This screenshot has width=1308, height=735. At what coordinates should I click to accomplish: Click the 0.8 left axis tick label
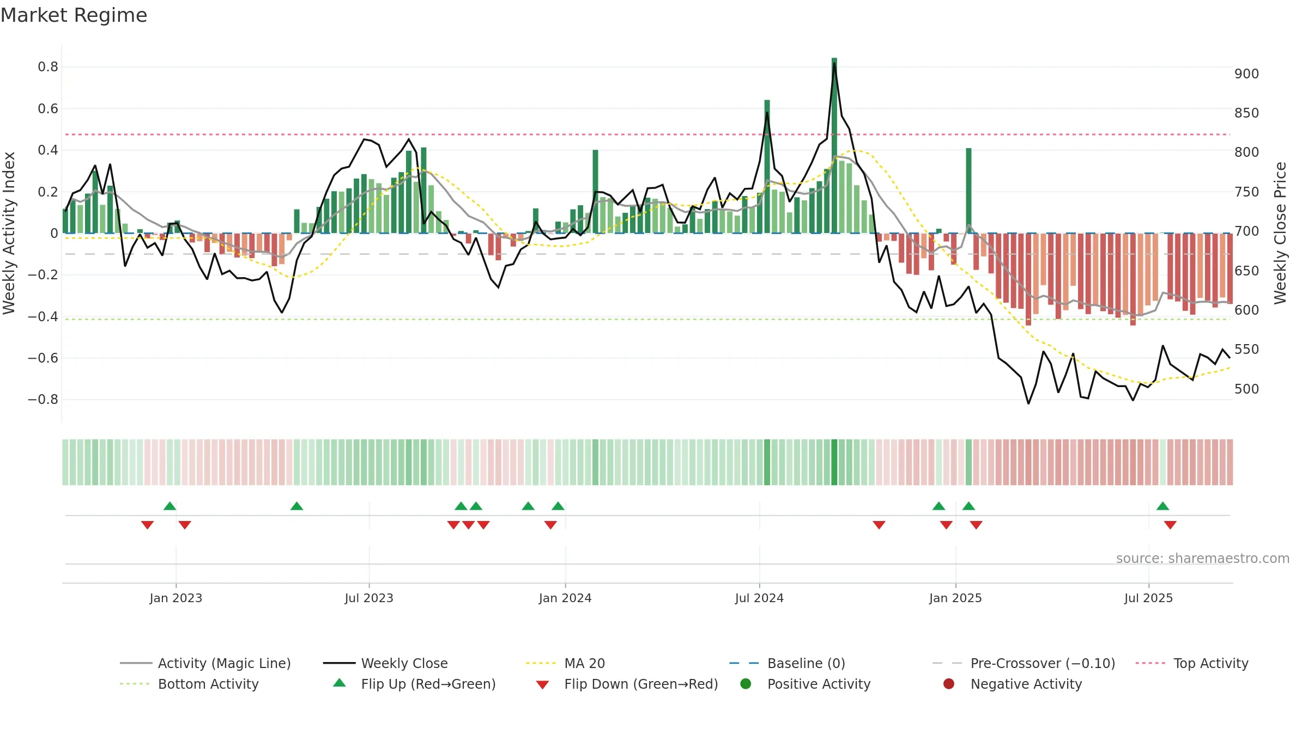pos(48,67)
